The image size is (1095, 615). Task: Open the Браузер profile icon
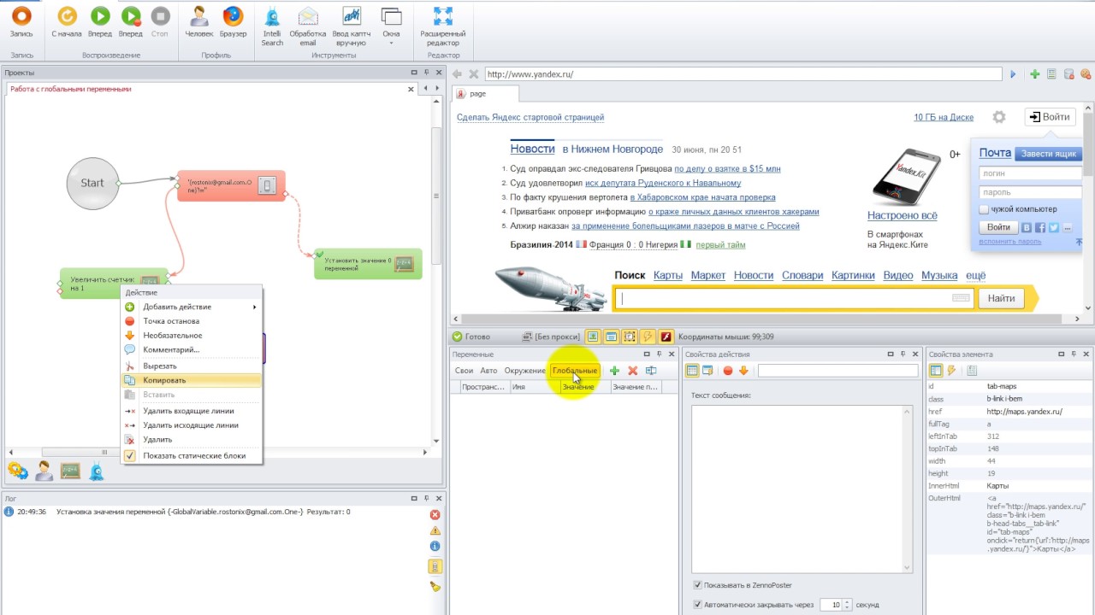(233, 22)
